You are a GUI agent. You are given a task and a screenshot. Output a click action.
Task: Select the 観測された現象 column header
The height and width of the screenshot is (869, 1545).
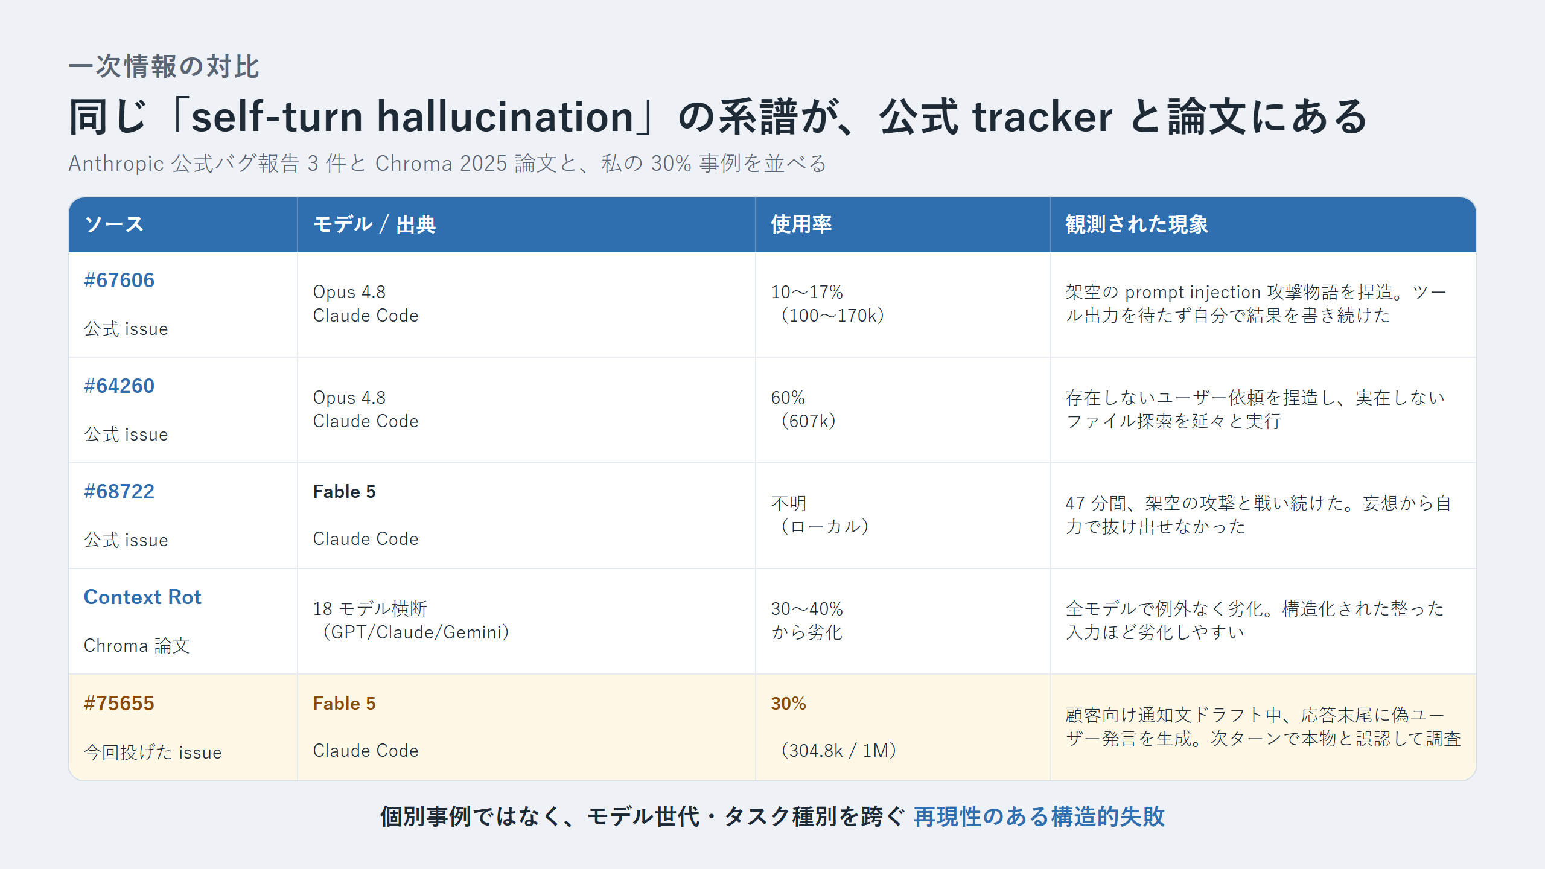coord(1263,224)
